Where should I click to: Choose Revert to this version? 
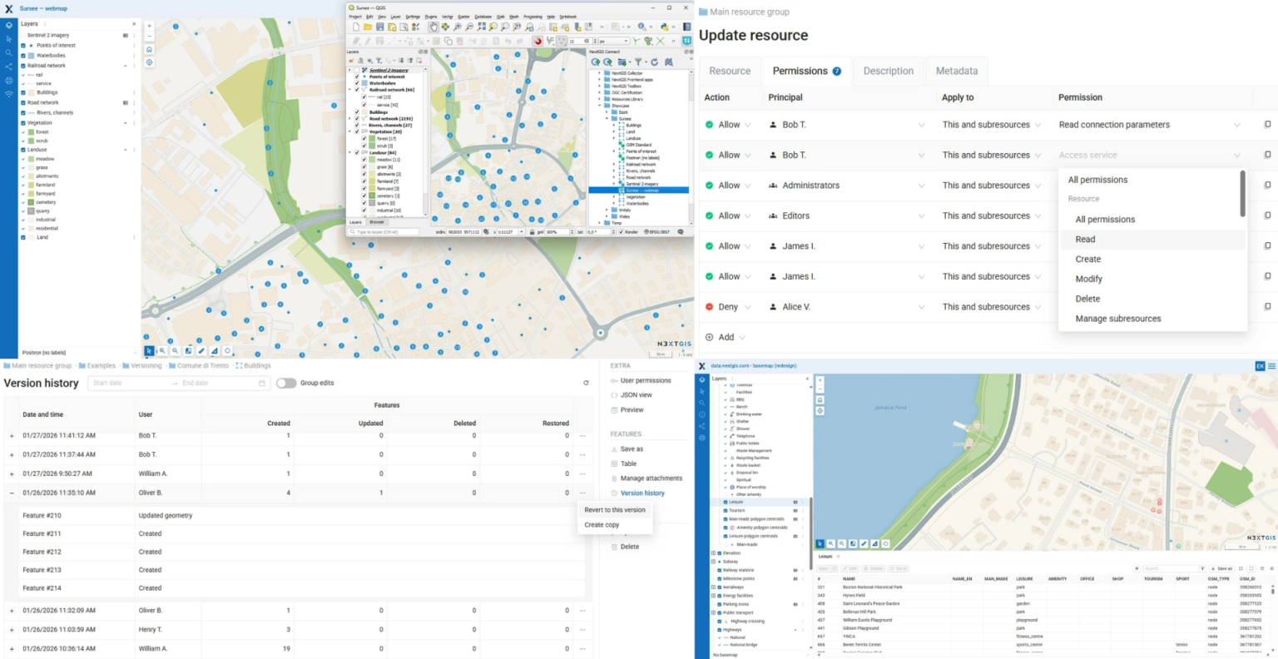click(615, 510)
